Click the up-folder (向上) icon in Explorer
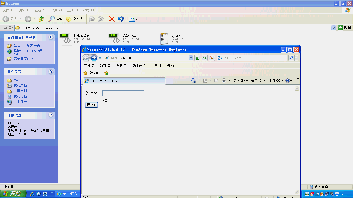This screenshot has height=198, width=353. [x=41, y=19]
